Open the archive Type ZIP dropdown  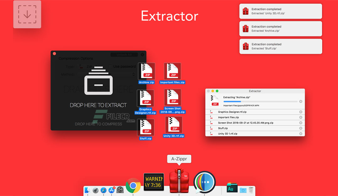pos(89,67)
